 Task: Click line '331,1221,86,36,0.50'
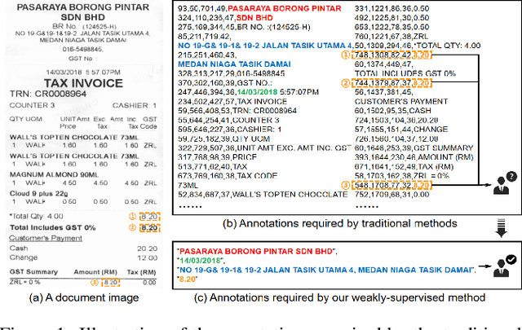391,9
